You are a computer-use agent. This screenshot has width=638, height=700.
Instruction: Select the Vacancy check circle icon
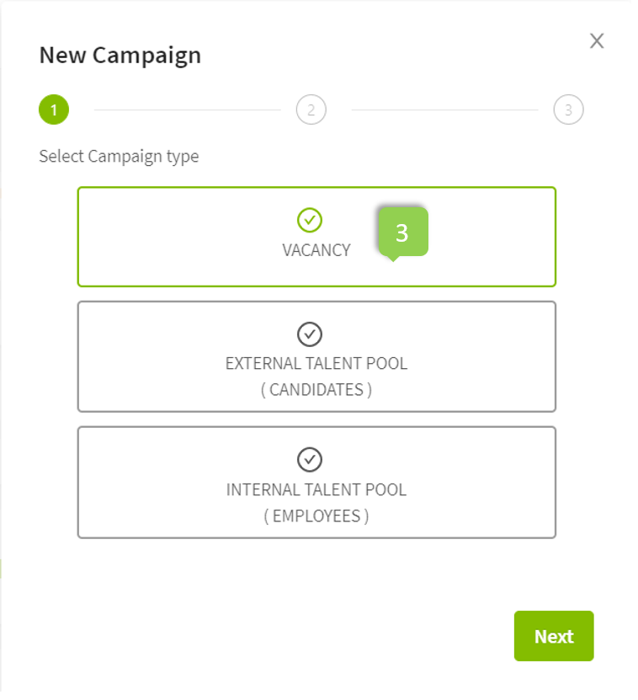[311, 220]
